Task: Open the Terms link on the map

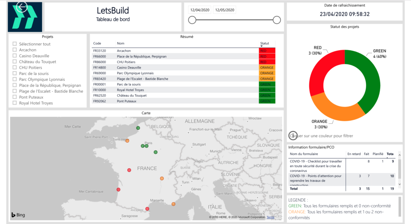Action: tap(271, 217)
